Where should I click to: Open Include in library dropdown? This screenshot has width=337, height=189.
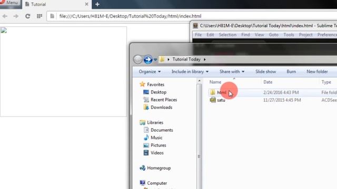190,71
